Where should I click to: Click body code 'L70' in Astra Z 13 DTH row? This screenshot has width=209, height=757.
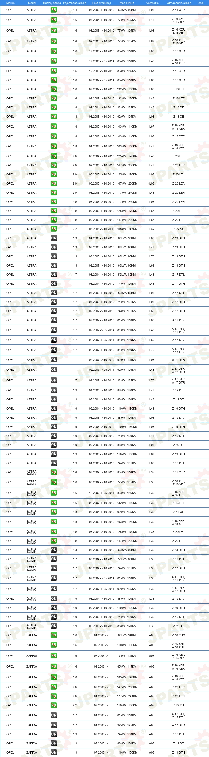[x=152, y=256]
